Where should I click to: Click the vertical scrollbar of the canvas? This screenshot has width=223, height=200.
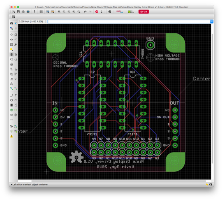(212, 99)
